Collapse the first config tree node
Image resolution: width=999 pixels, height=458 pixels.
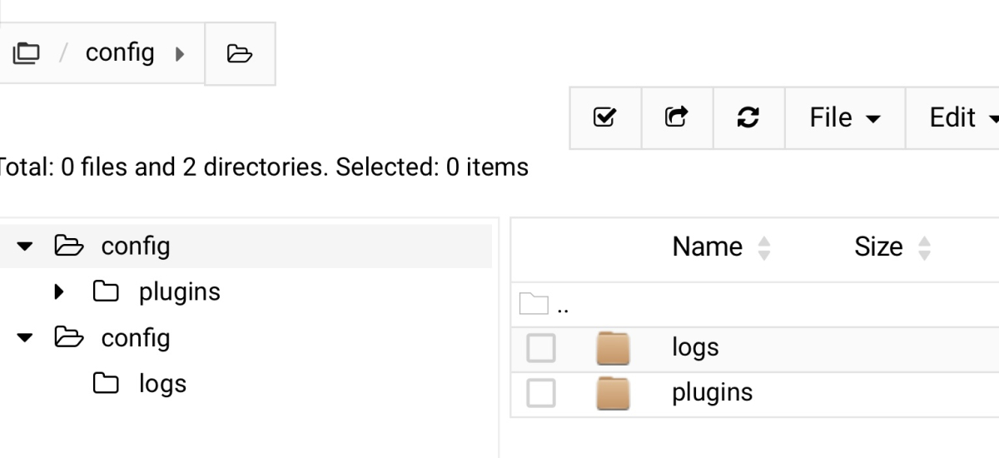pos(27,246)
